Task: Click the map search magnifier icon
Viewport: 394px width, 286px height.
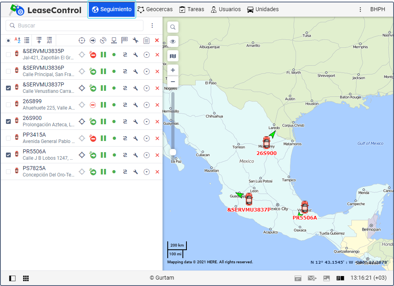Action: (x=173, y=27)
